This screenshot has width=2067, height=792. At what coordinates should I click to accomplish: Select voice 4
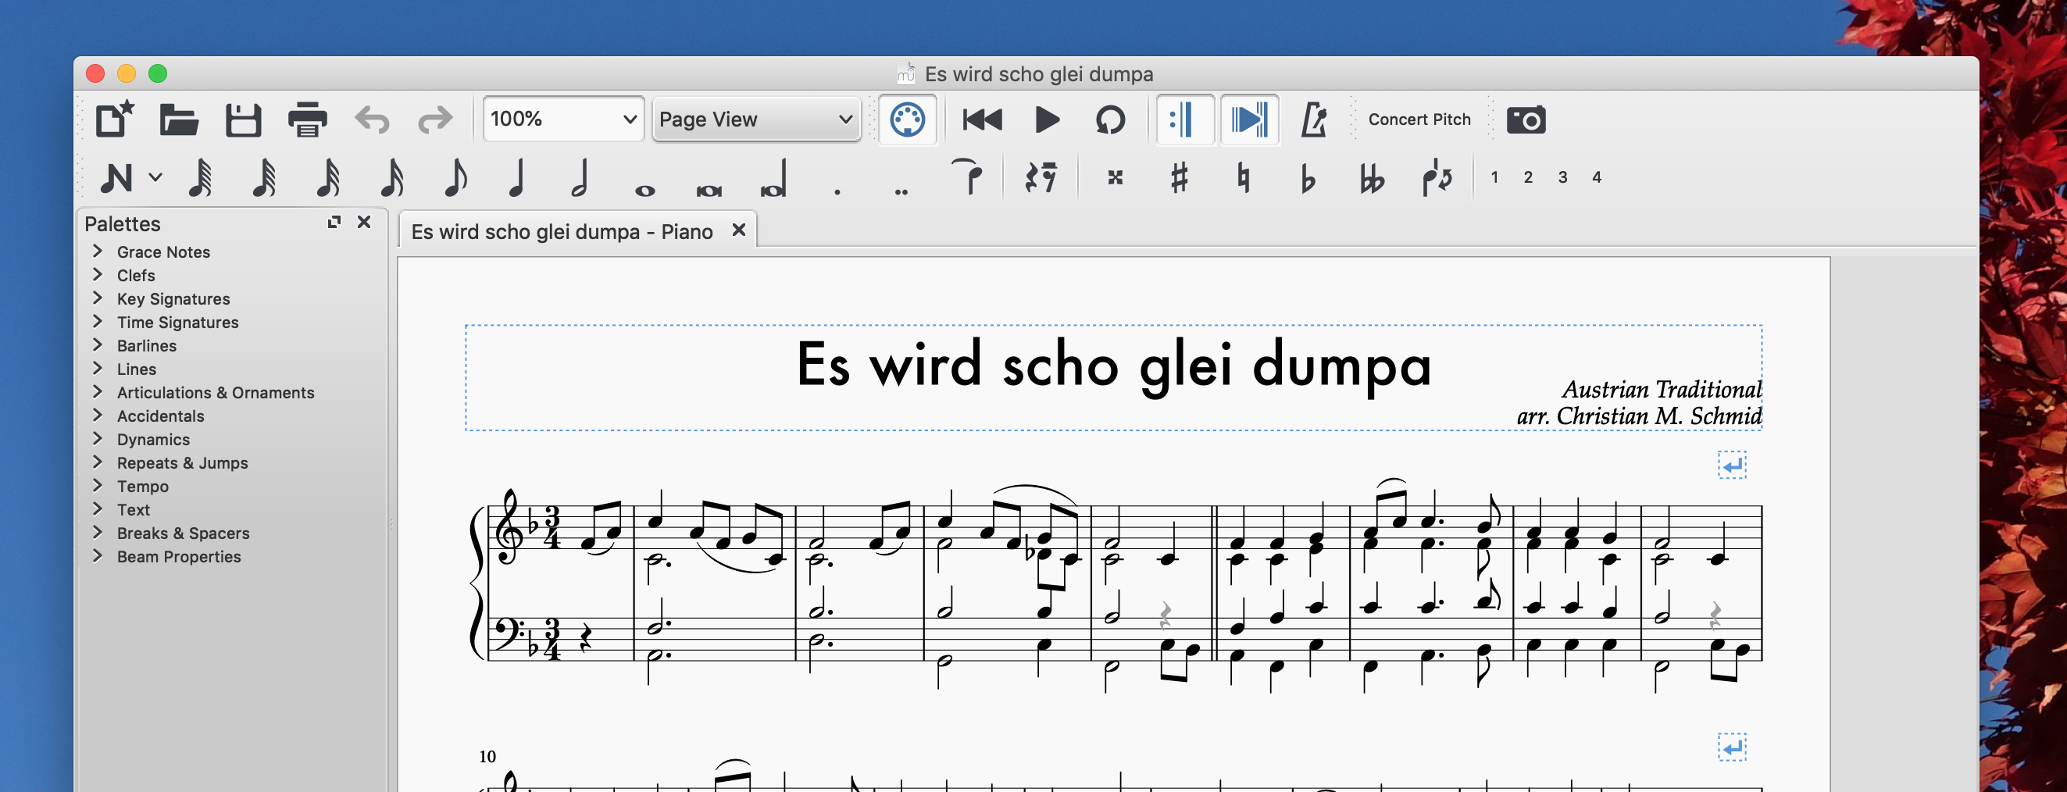point(1597,177)
